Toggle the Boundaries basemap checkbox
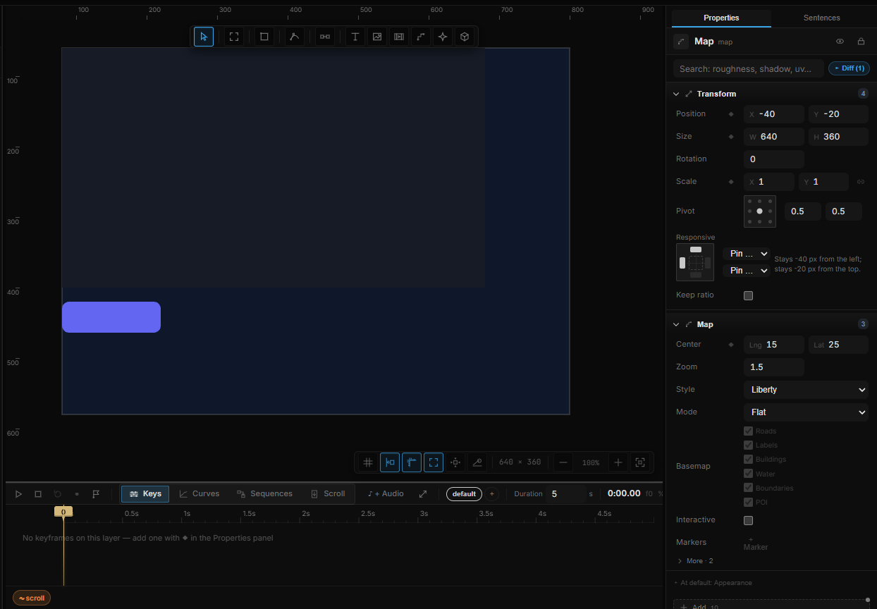This screenshot has width=877, height=609. 749,488
